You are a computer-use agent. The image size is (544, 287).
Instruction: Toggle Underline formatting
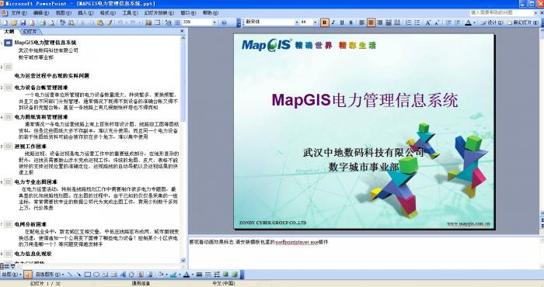point(342,22)
